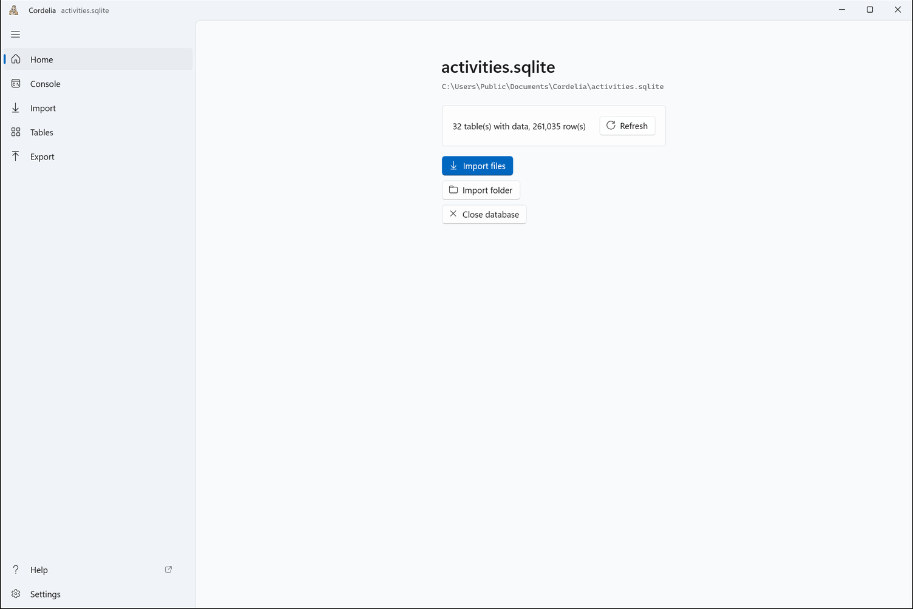Click the Import files button

(477, 166)
